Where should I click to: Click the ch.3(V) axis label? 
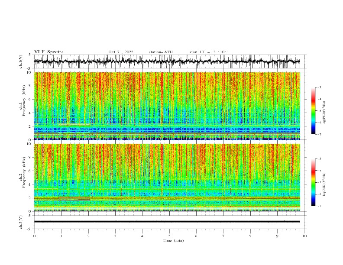pyautogui.click(x=21, y=222)
